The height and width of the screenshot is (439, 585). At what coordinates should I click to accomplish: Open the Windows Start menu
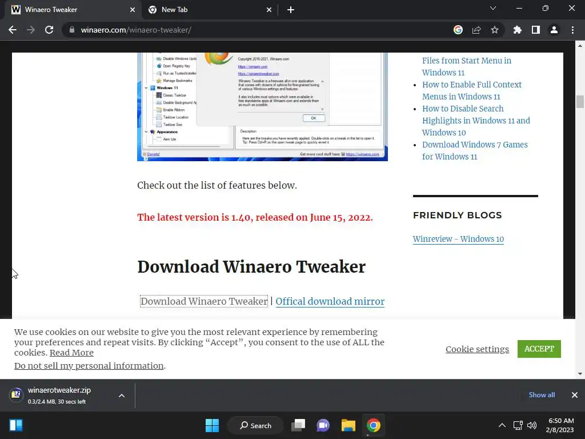(x=213, y=425)
